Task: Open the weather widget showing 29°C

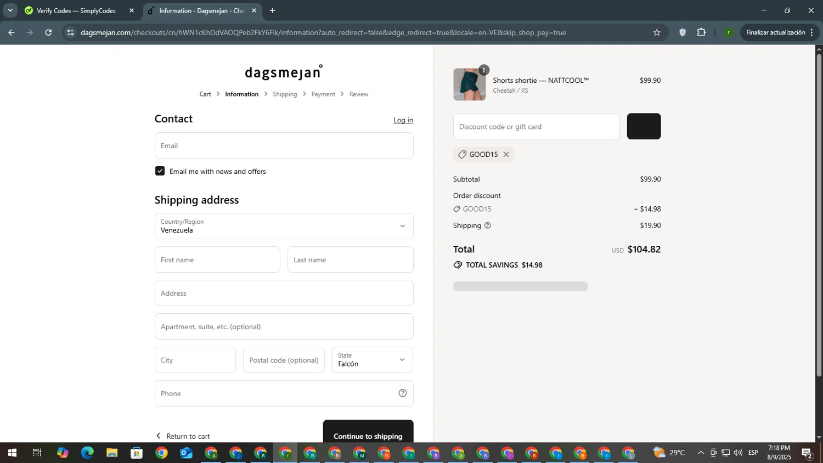Action: [669, 453]
